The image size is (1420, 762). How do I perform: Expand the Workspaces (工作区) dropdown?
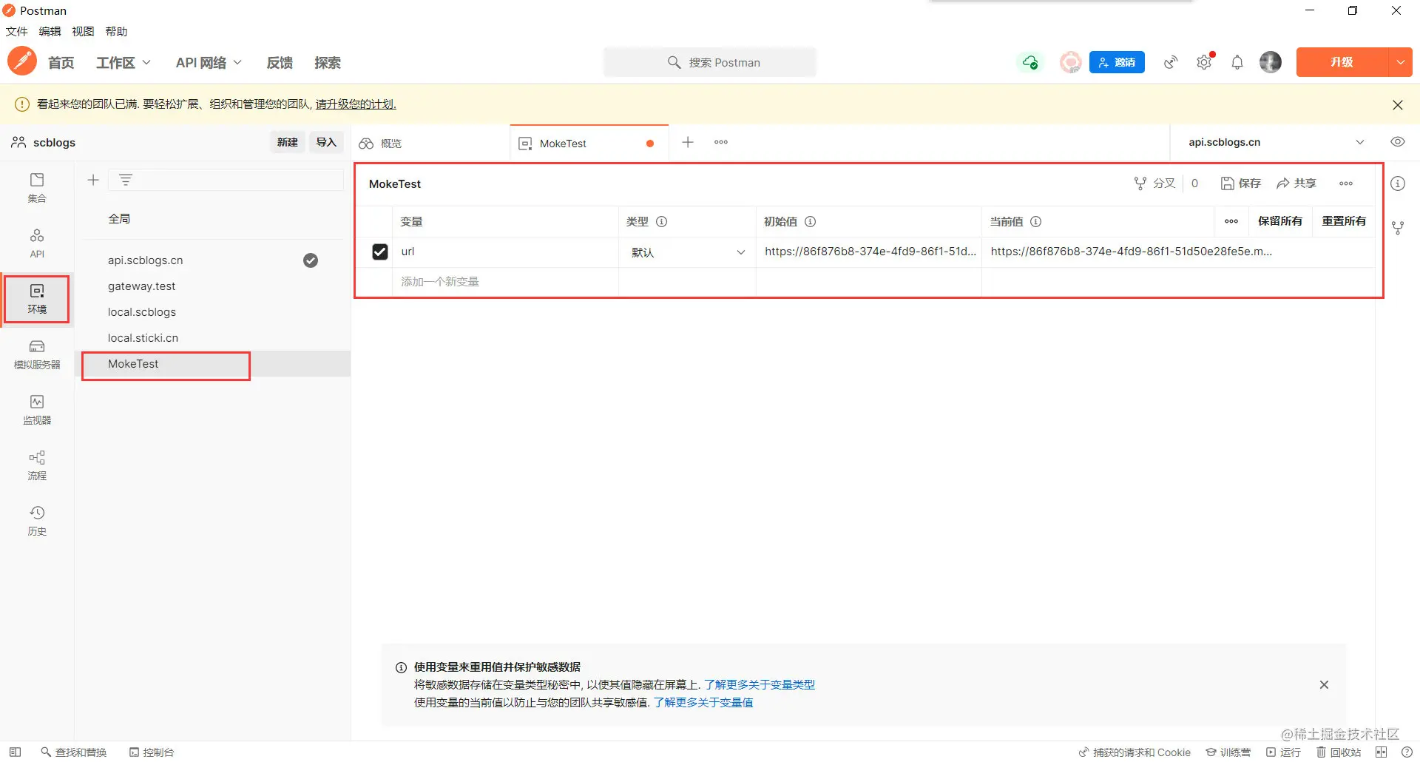tap(123, 63)
